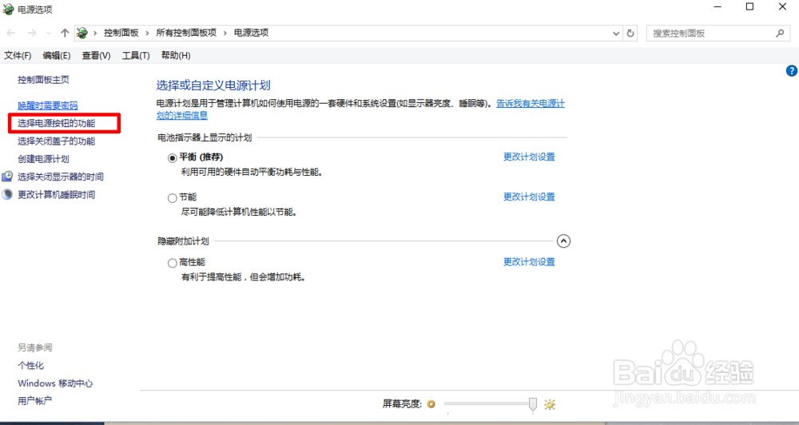This screenshot has height=425, width=799.
Task: Open Windows 移动中心 link
Action: tap(56, 383)
